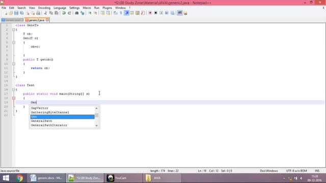Collapse Gen constructor fold on line 5

(x=14, y=43)
